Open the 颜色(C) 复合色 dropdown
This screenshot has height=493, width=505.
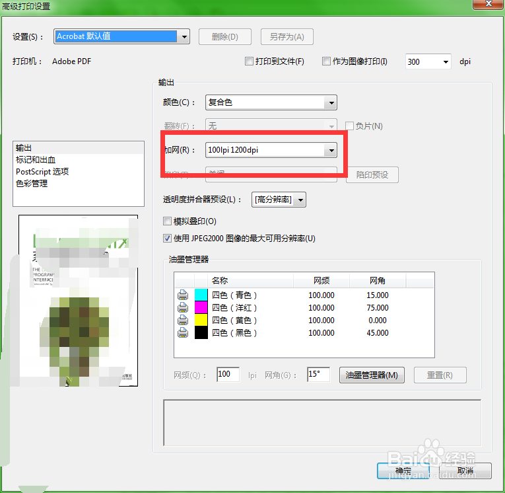[x=271, y=102]
